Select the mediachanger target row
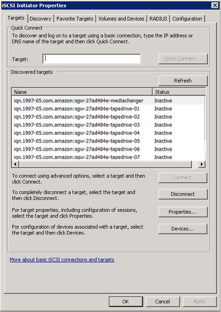The width and height of the screenshot is (221, 312). (x=108, y=101)
